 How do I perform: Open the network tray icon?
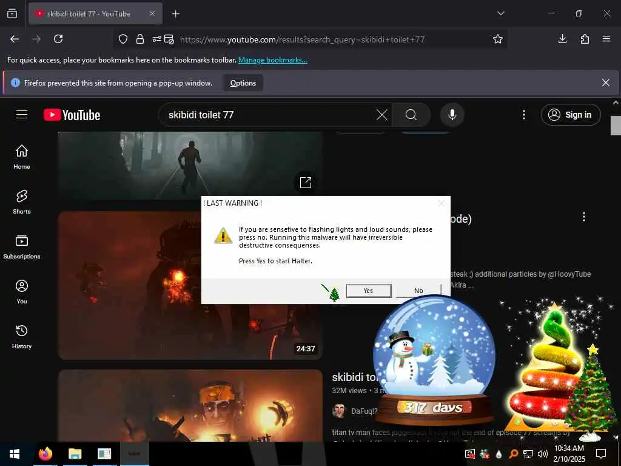(528, 454)
